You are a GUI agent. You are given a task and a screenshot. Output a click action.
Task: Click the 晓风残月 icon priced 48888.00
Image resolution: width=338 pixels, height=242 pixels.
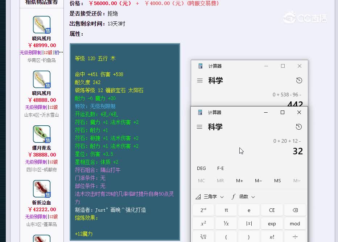42,79
